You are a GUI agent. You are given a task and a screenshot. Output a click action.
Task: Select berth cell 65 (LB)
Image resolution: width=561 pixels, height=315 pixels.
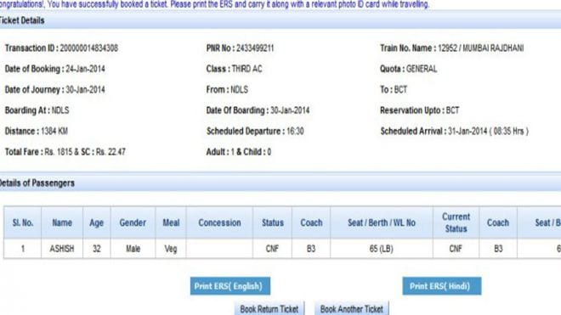[x=382, y=249]
